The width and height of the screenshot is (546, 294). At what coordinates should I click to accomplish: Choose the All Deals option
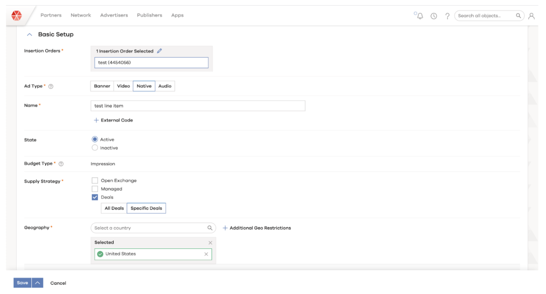pos(114,208)
